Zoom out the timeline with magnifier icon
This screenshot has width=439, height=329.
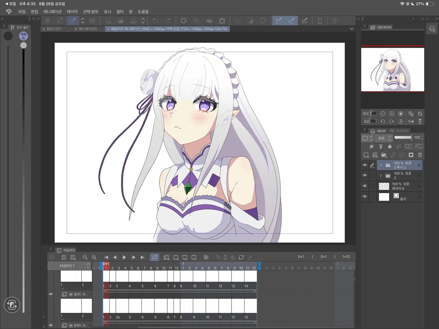click(85, 257)
